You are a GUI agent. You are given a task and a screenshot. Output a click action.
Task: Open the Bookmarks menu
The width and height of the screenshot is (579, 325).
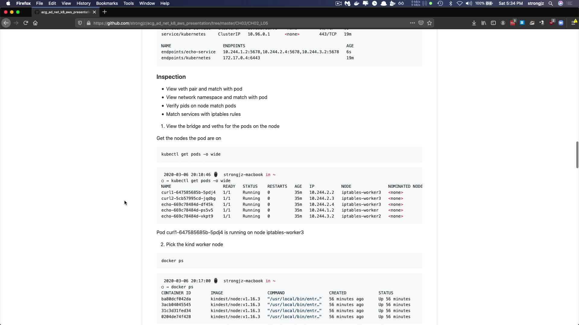[107, 3]
